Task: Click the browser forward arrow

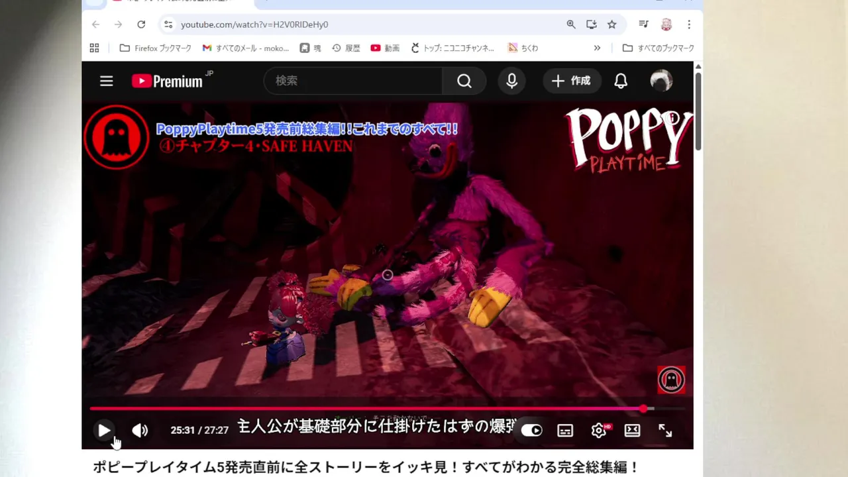Action: coord(118,25)
